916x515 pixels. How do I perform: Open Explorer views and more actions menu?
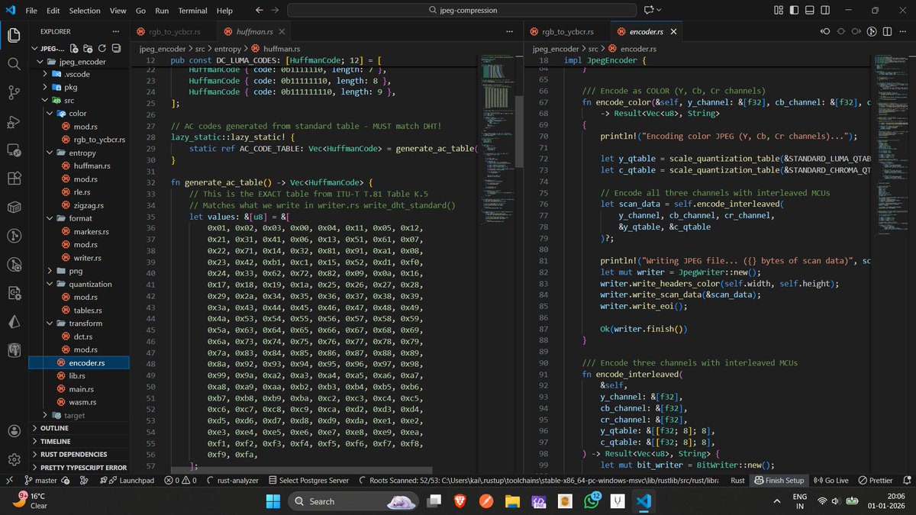pos(115,31)
